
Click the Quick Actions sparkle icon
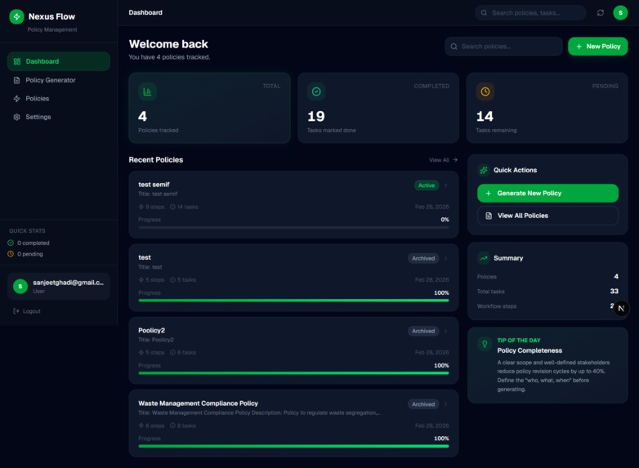click(484, 170)
